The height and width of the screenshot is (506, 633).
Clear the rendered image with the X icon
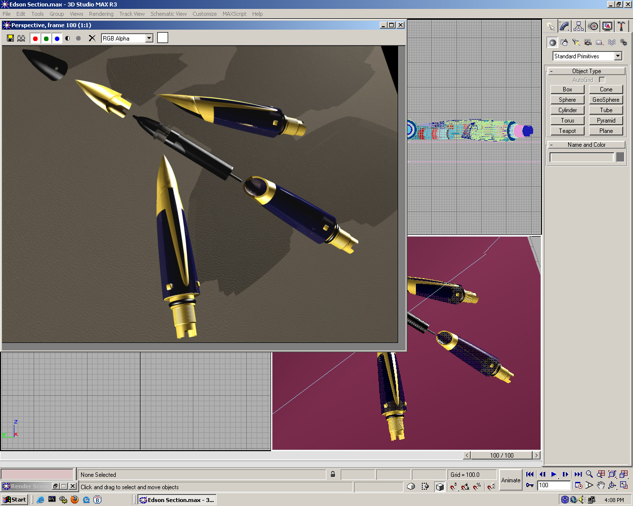(92, 38)
